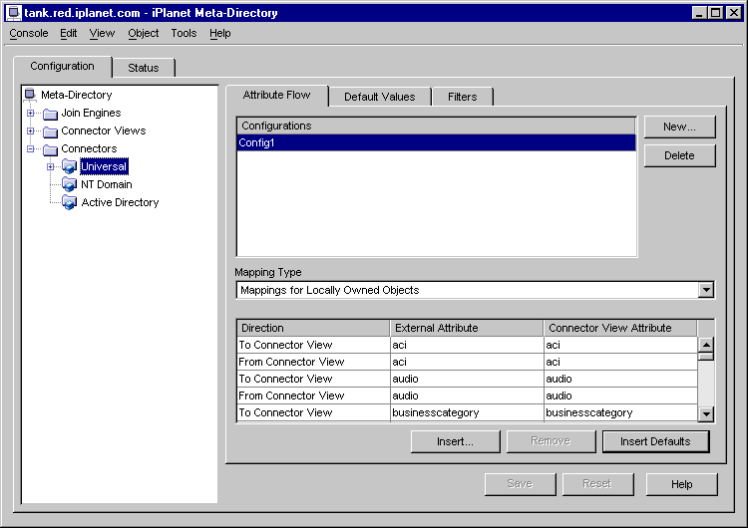Viewport: 748px width, 528px height.
Task: Expand the Connector Views tree node
Action: pyautogui.click(x=31, y=132)
